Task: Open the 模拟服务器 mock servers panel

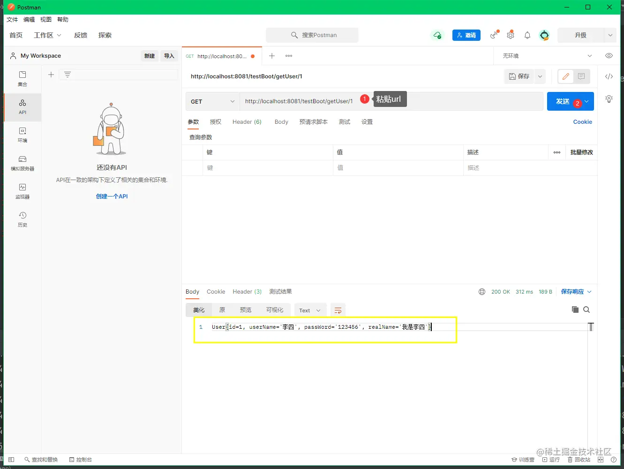Action: (23, 163)
